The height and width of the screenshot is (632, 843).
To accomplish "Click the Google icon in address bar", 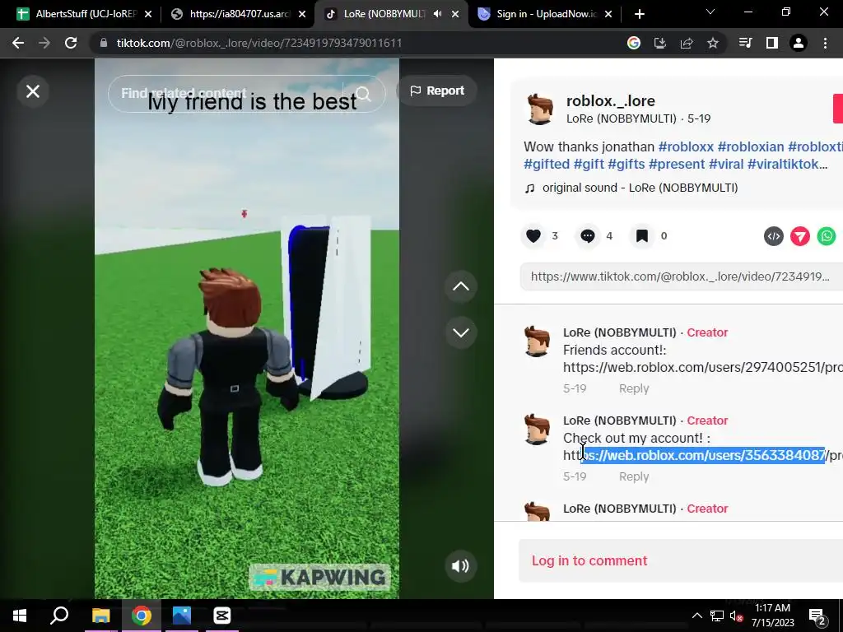I will pyautogui.click(x=634, y=43).
